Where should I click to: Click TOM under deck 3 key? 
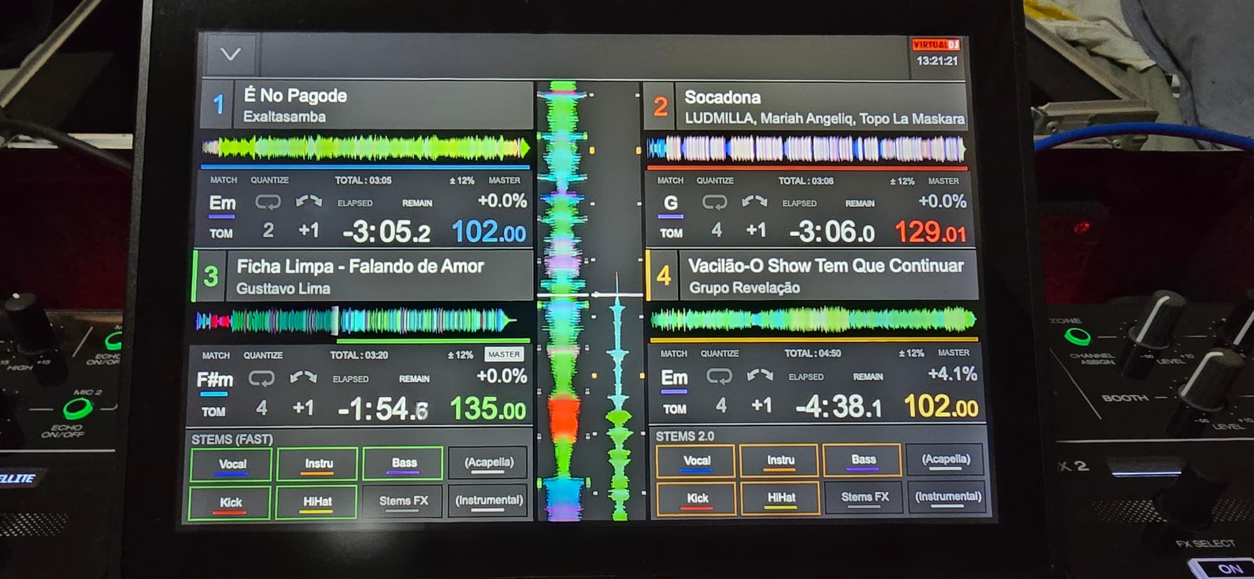(x=213, y=413)
